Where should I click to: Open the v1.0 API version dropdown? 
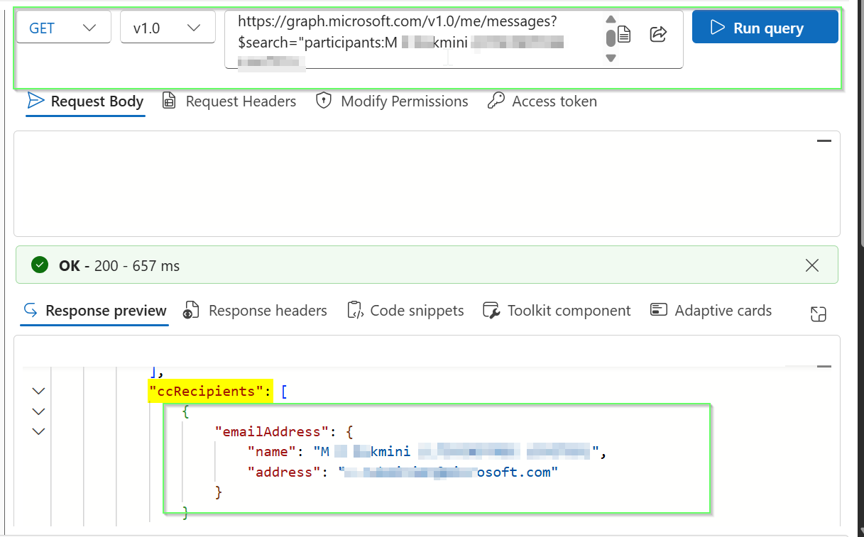[x=168, y=28]
